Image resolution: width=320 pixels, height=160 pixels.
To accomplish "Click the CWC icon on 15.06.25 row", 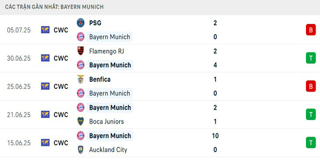I will (45, 142).
